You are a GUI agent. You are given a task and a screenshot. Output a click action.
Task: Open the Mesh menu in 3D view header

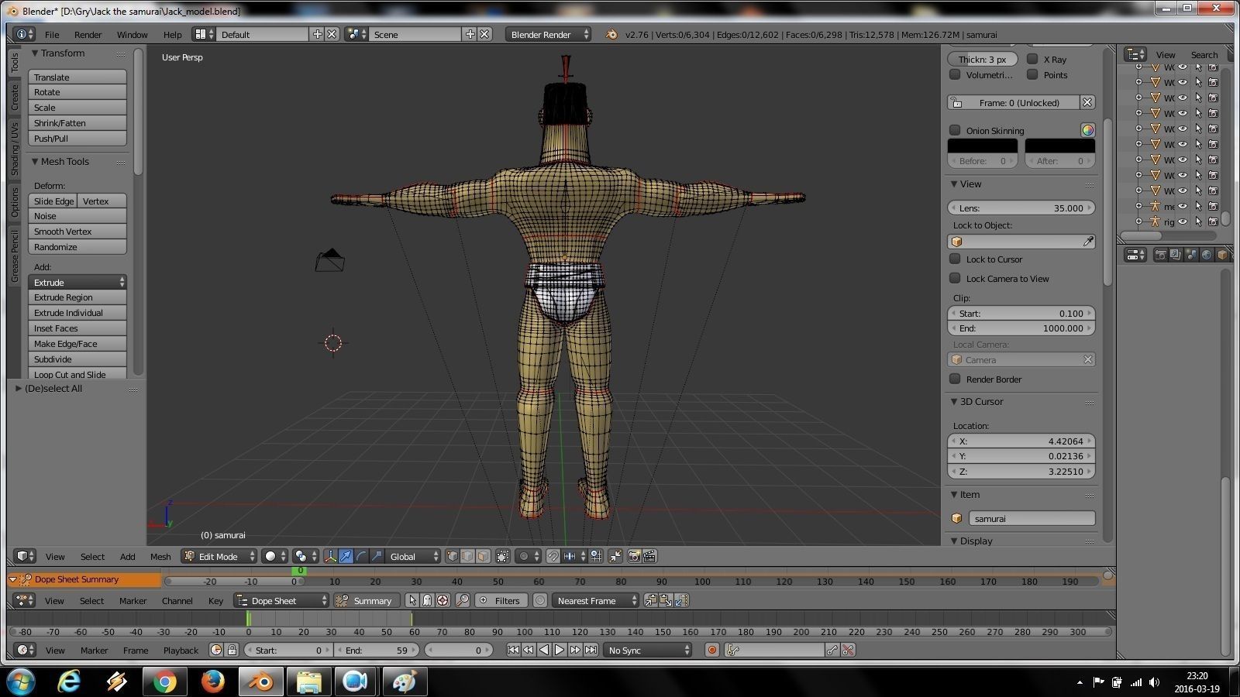click(160, 556)
